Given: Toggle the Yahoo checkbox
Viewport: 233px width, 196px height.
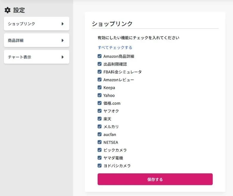Looking at the screenshot, I should coord(99,95).
